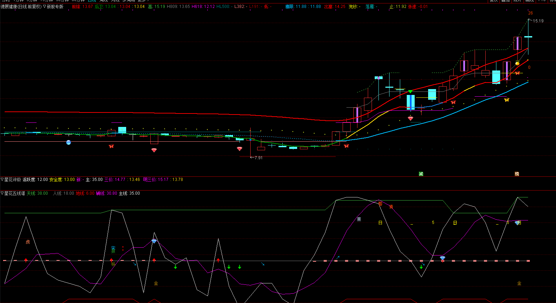This screenshot has width=556, height=303.
Task: Click the orange 营 label at the magenta peak
Action: pos(380,204)
